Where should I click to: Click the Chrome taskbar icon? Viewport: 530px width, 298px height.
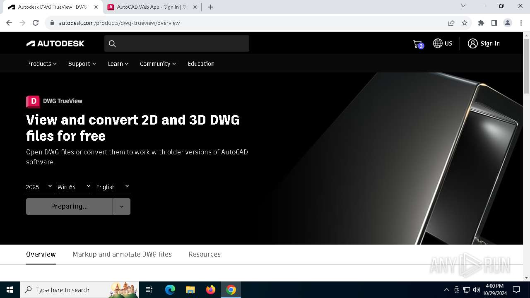[231, 290]
